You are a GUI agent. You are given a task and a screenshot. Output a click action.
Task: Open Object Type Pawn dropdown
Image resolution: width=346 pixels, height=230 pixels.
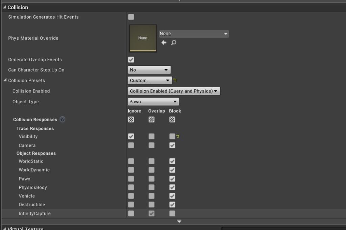click(153, 102)
